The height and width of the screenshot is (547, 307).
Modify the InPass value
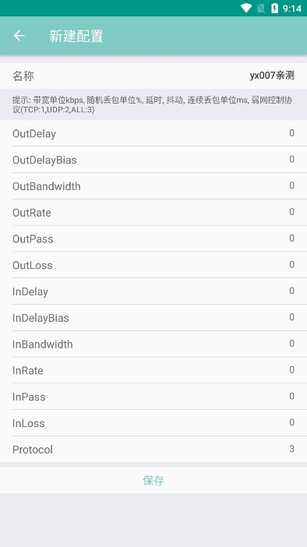[x=291, y=396]
